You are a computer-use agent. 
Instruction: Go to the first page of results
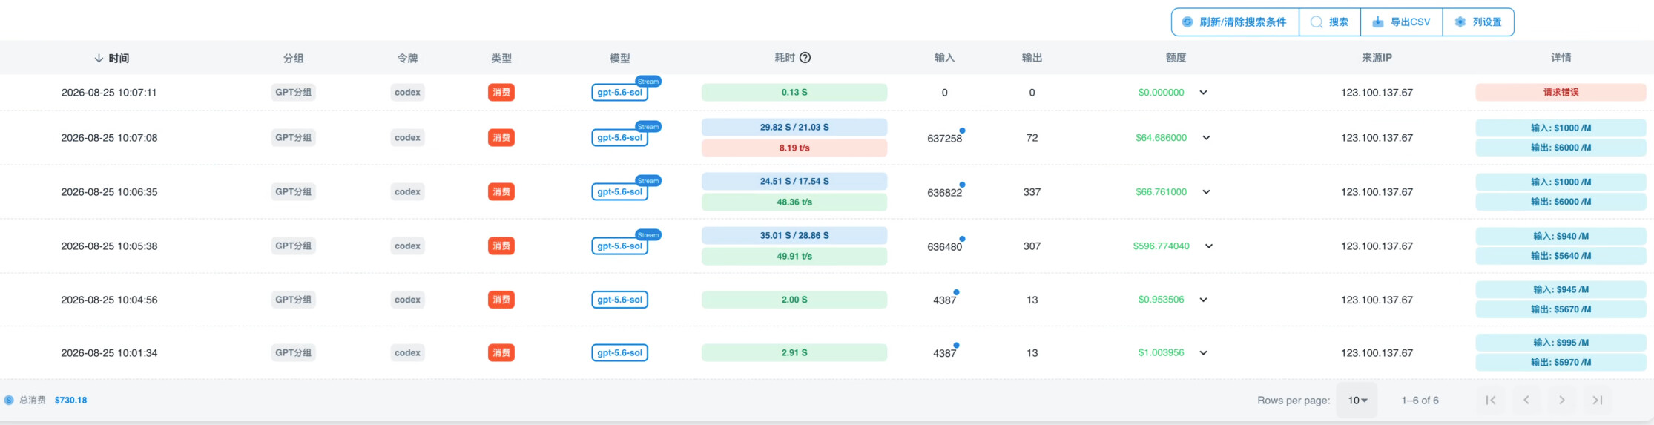(1490, 400)
